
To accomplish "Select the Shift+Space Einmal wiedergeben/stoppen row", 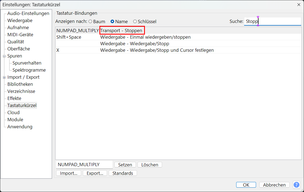I will tap(145, 37).
